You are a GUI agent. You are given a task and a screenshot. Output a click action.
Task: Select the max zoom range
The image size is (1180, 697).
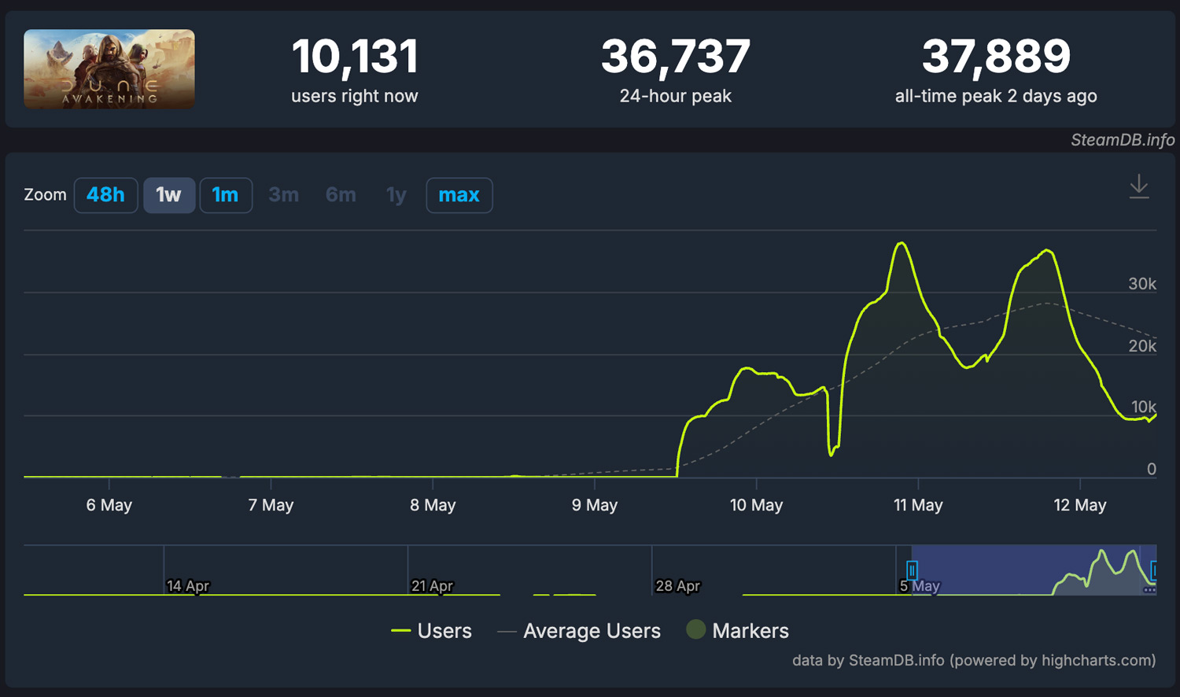(459, 195)
